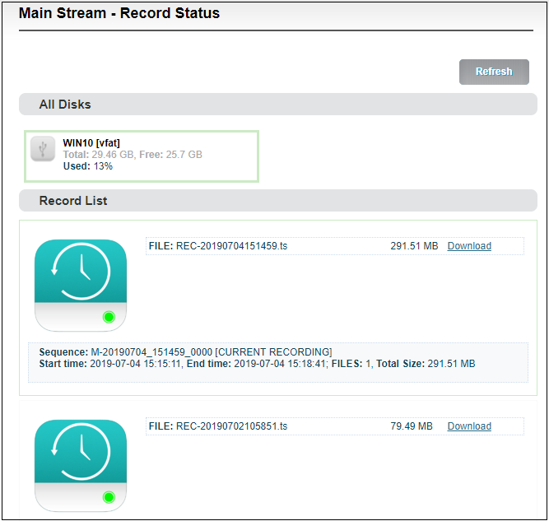Download file REC-20190704151459.ts
This screenshot has height=521, width=549.
(469, 246)
